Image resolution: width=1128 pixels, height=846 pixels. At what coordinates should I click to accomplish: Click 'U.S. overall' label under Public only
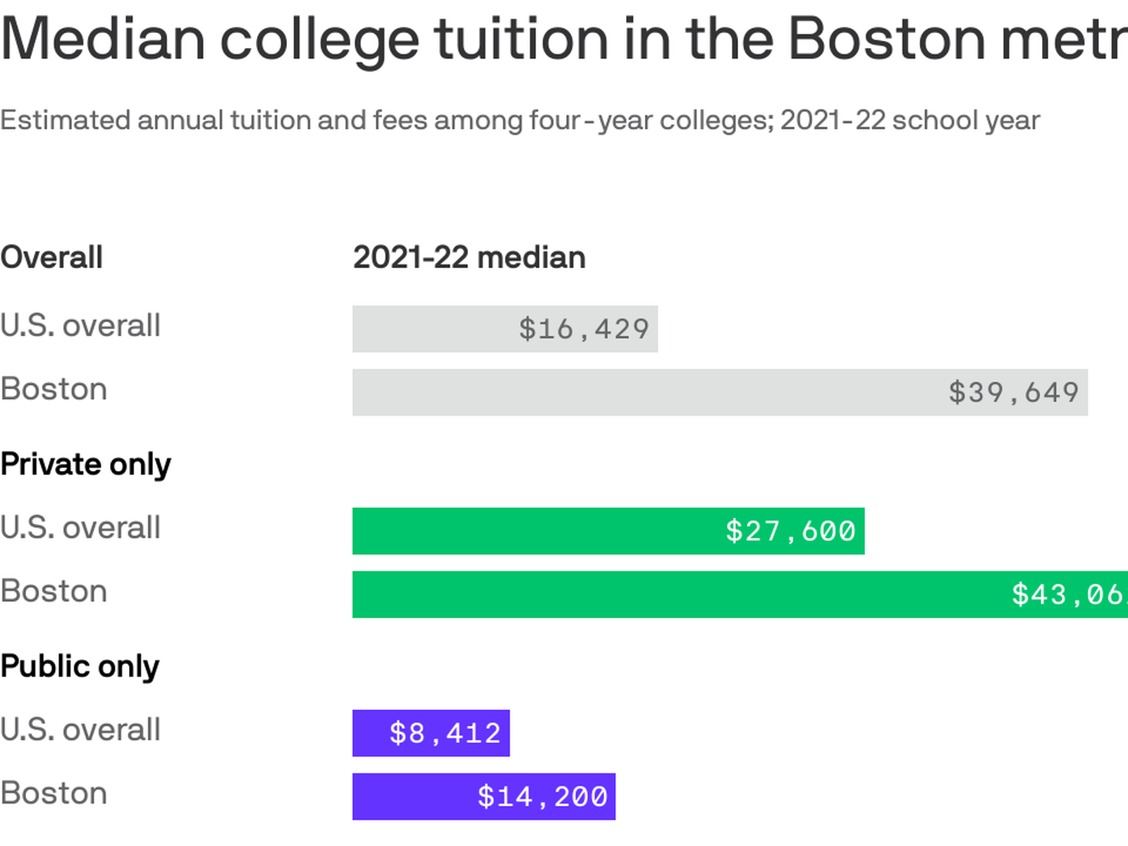[x=80, y=730]
